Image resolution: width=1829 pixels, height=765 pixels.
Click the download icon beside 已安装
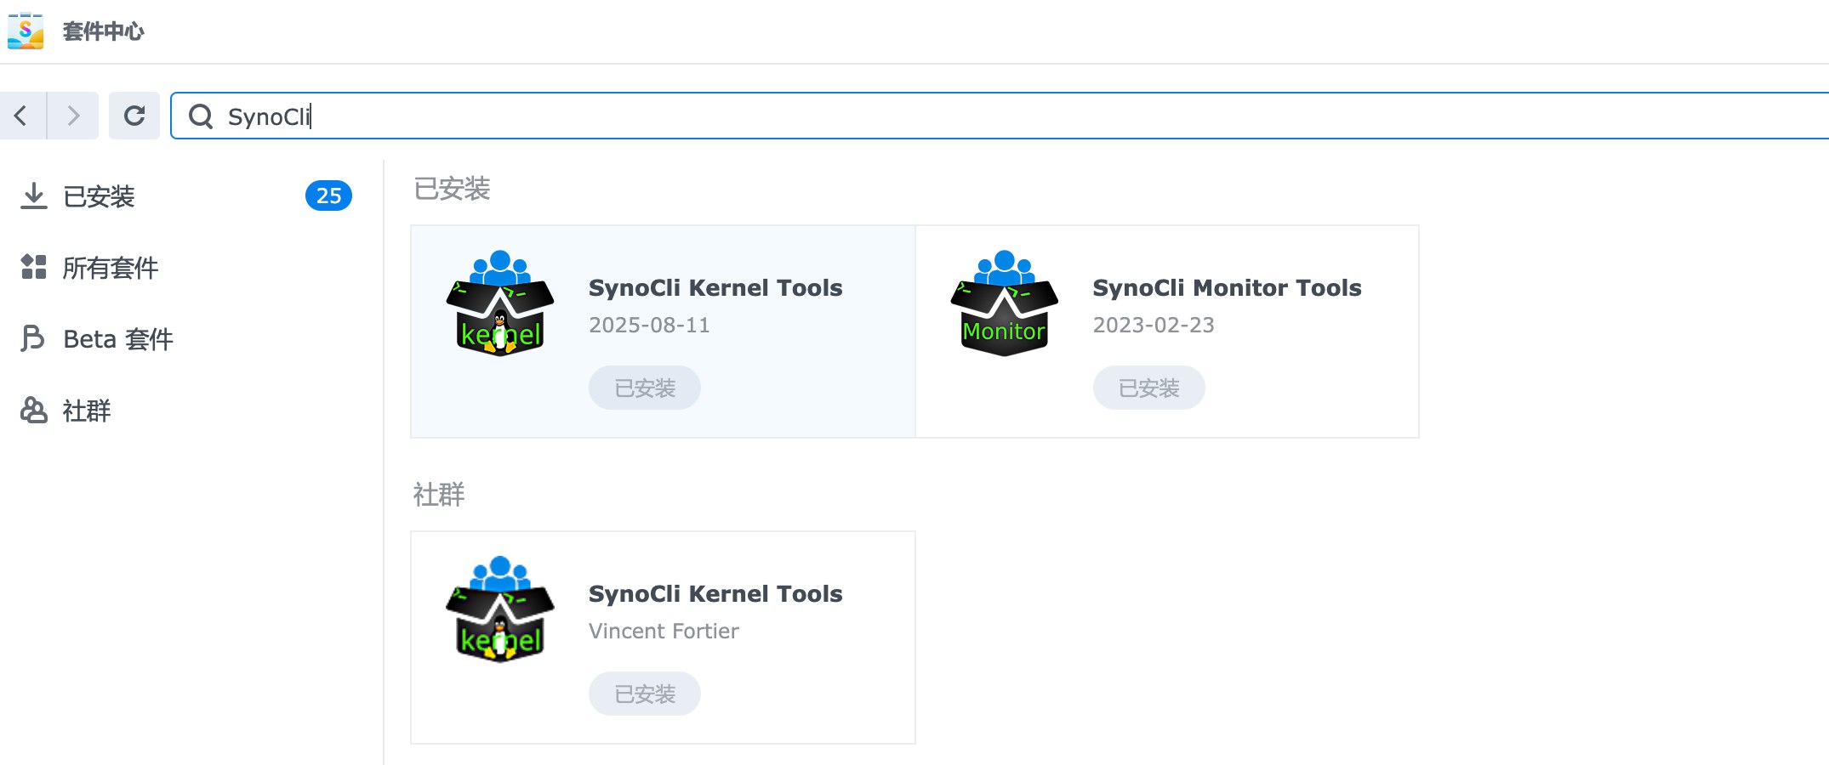tap(33, 196)
